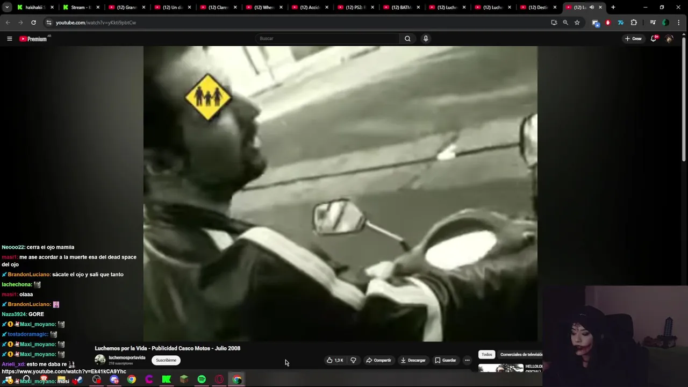Open the media controls icon in the toolbar
This screenshot has height=387, width=688.
(653, 23)
